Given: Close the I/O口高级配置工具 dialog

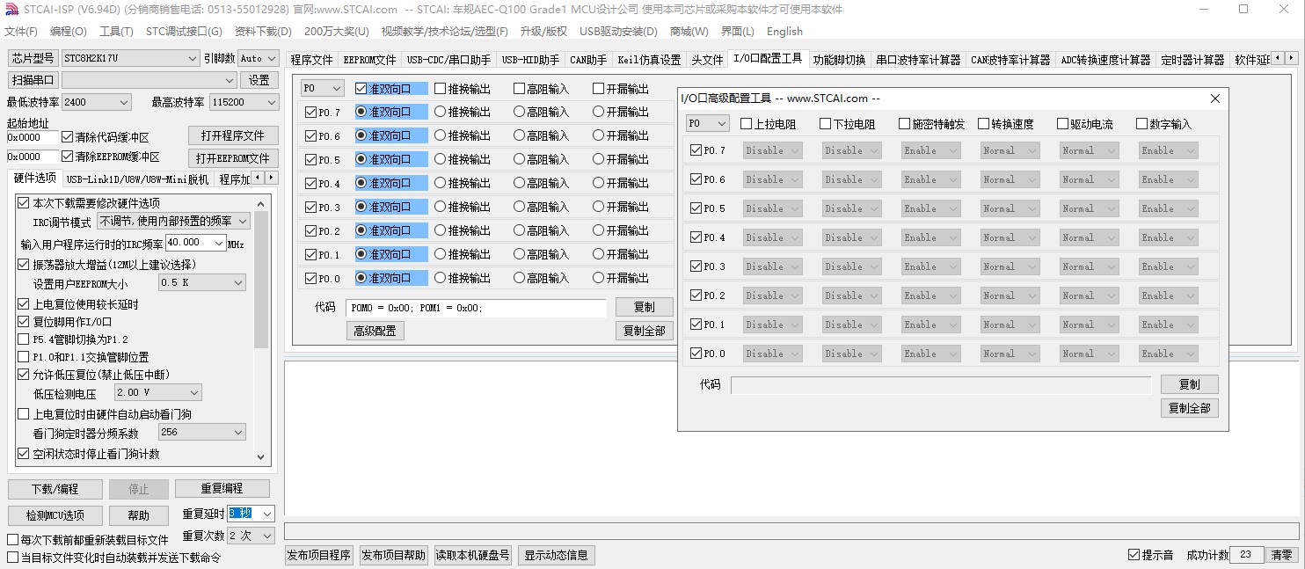Looking at the screenshot, I should 1215,98.
